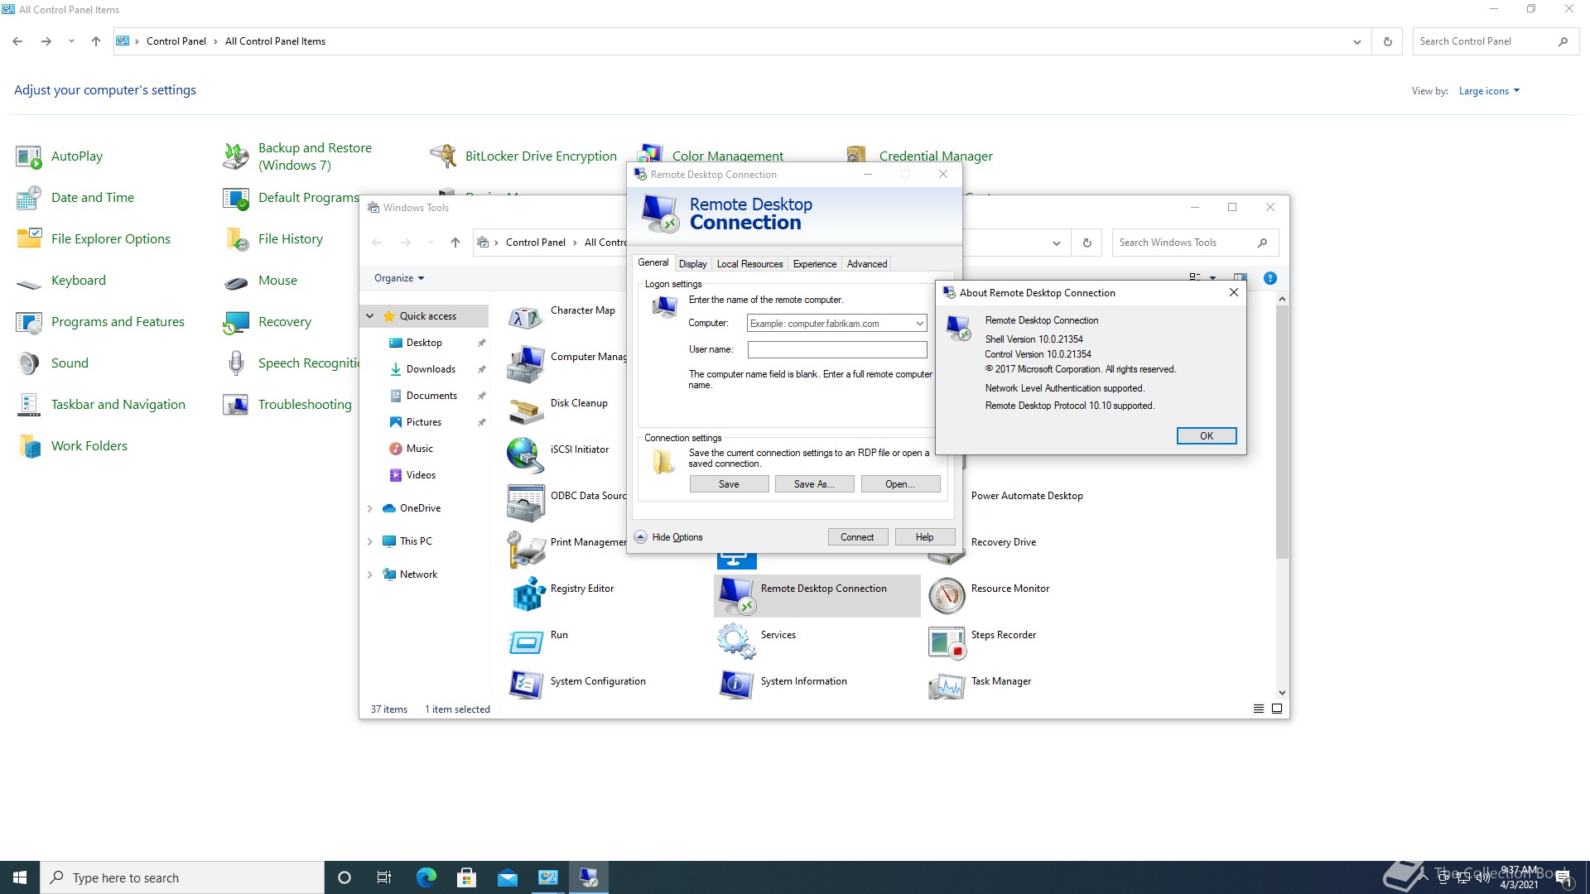Close the About Remote Desktop Connection dialog

point(1233,292)
